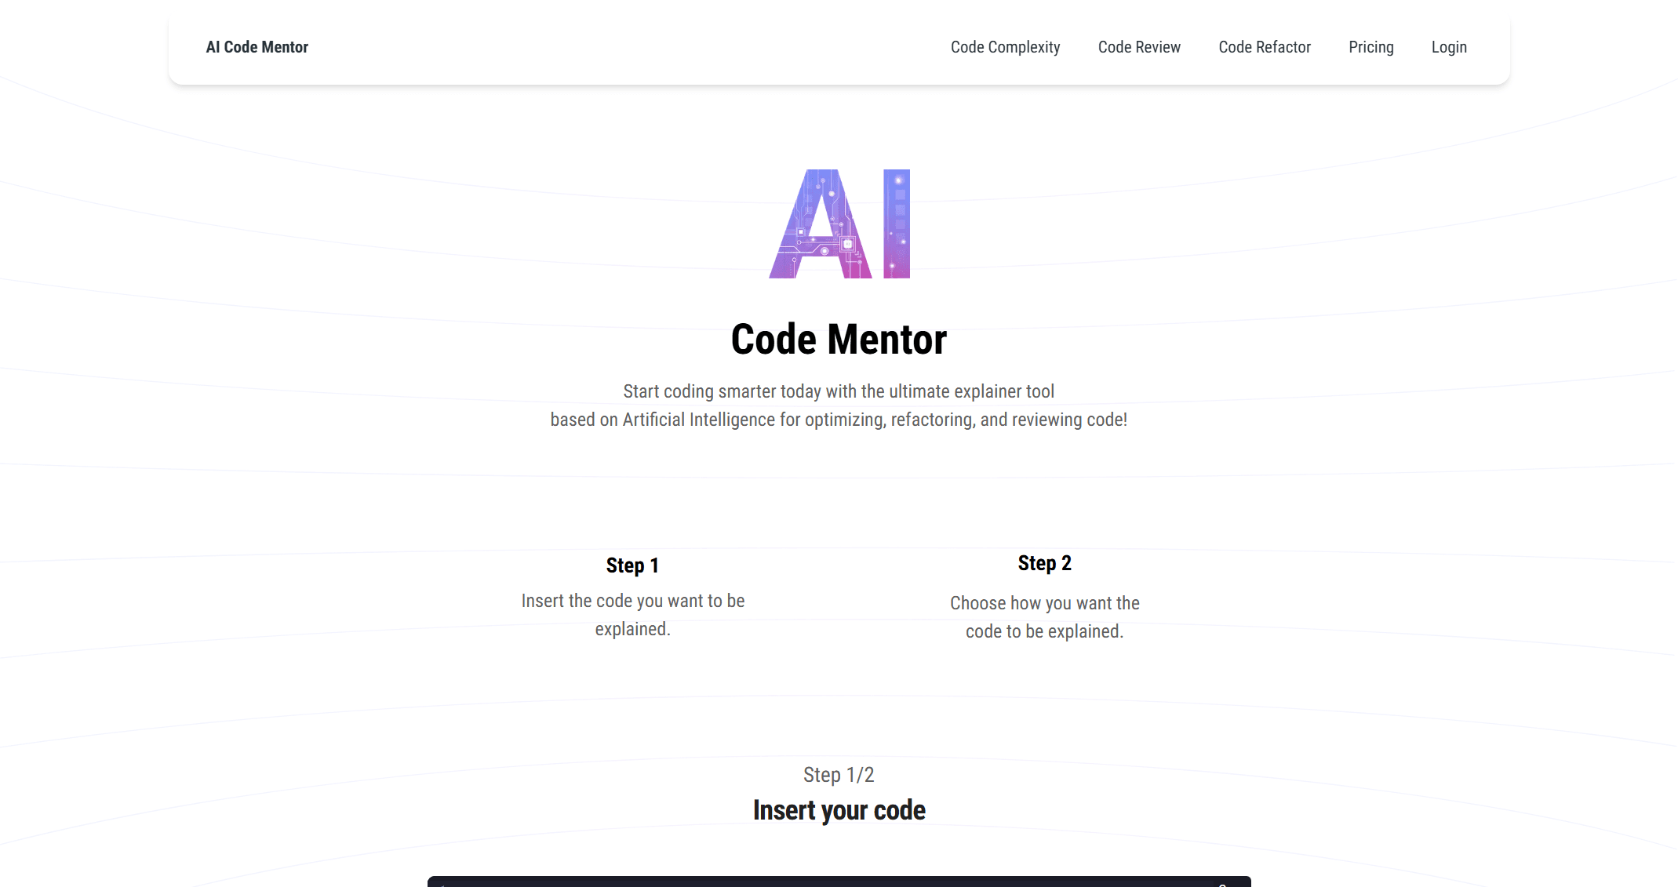Click the "Insert the code you want" text

(x=632, y=601)
